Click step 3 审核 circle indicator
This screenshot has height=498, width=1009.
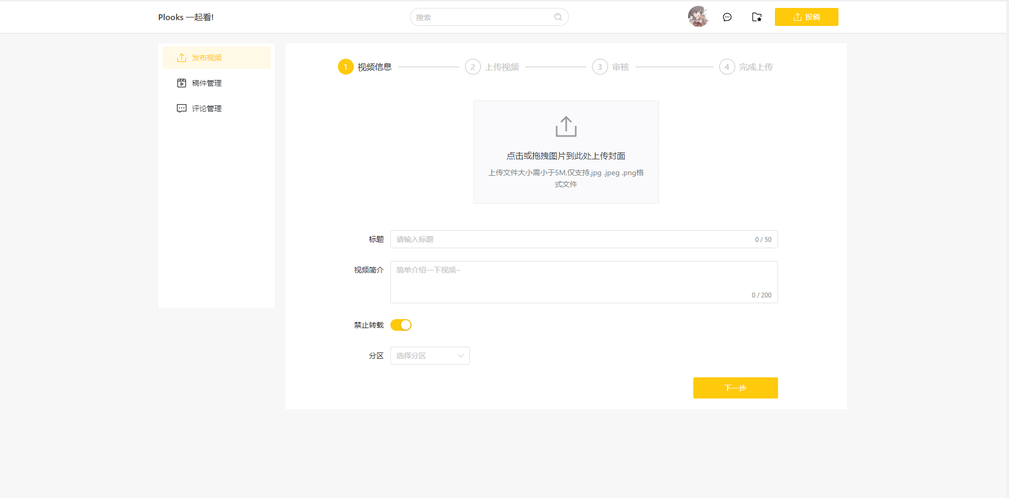pyautogui.click(x=599, y=67)
